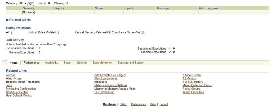Open the Advisor Central link
Image resolution: width=271 pixels, height=108 pixels.
point(192,75)
